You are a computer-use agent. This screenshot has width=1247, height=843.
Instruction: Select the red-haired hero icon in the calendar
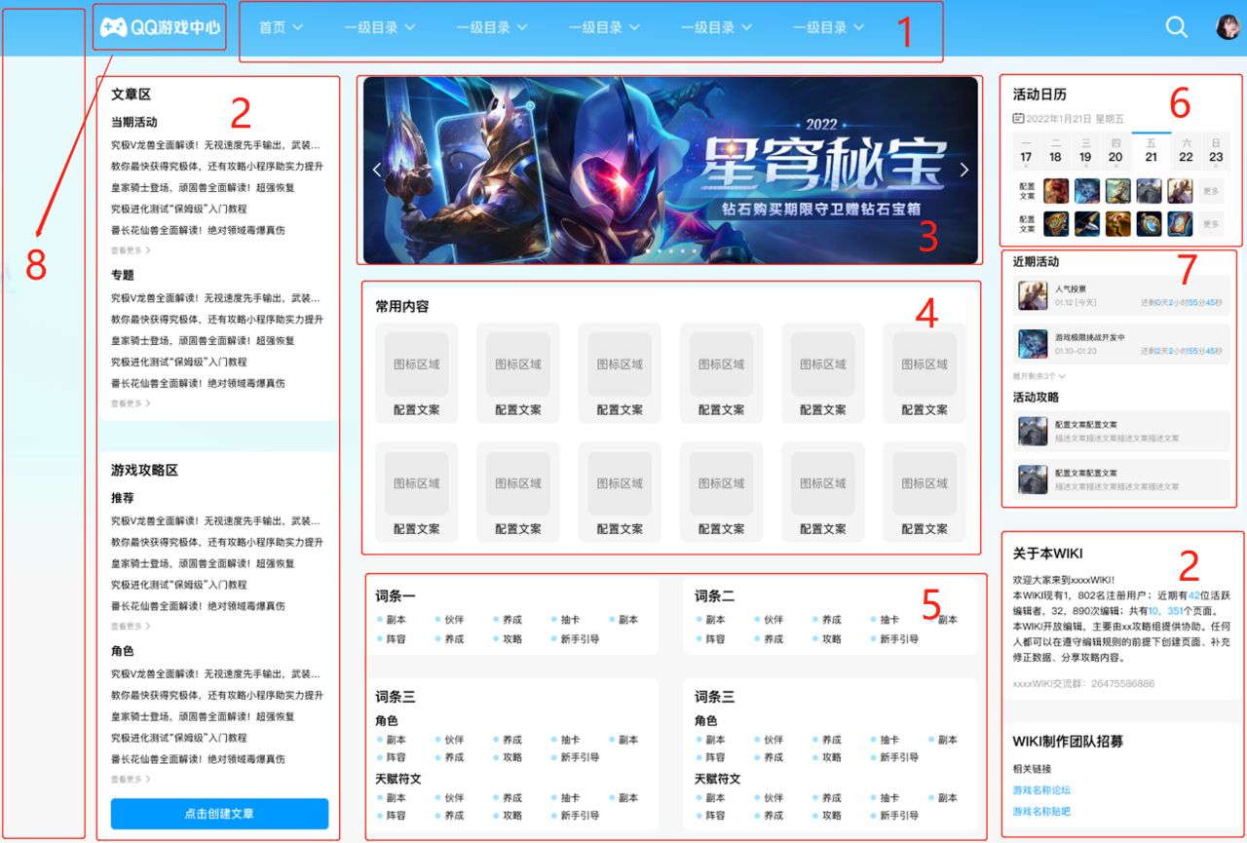[1056, 190]
